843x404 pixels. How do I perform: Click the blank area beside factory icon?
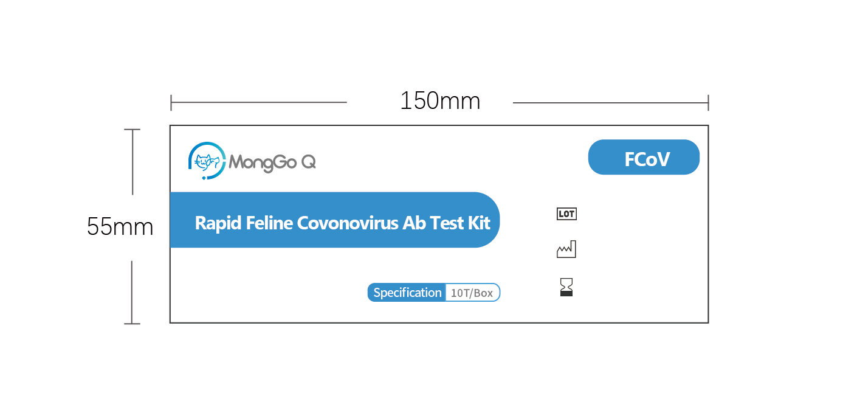[x=638, y=249]
